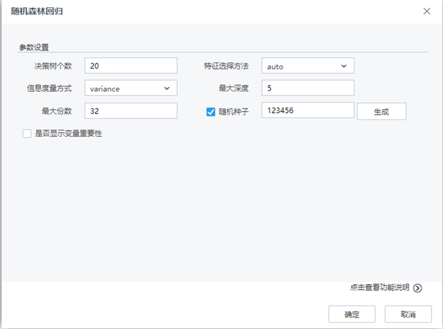The image size is (443, 329).
Task: Cancel the dialog with 取消
Action: point(407,314)
